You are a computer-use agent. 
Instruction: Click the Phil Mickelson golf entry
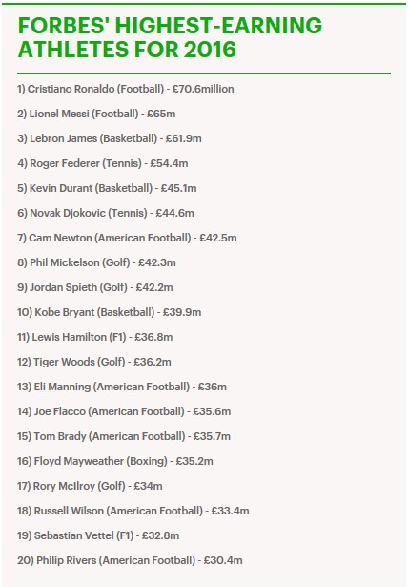(x=96, y=262)
